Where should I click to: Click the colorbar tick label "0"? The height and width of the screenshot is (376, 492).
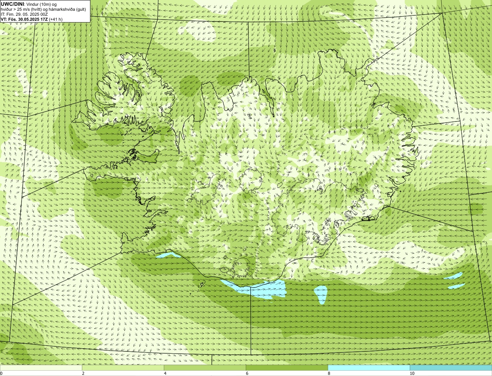coord(2,373)
